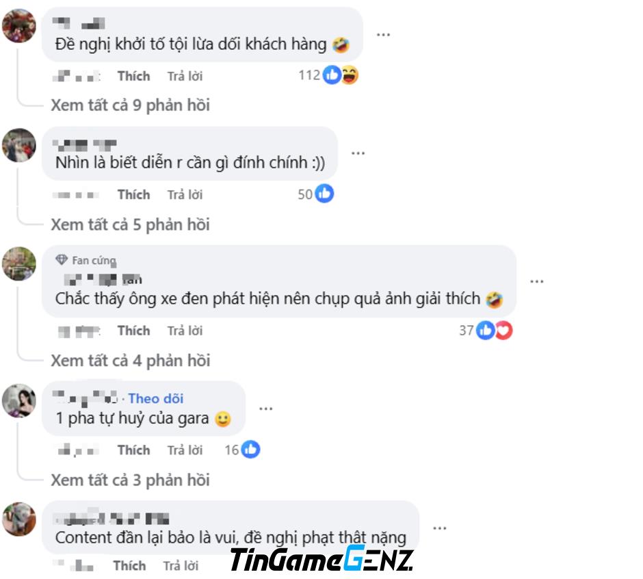Click heart reaction icon beside 37 count
Image resolution: width=643 pixels, height=579 pixels.
click(503, 331)
